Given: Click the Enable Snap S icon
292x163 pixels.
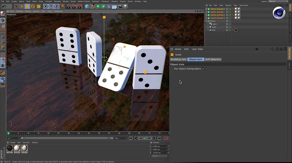Looking at the screenshot, I should [2, 66].
